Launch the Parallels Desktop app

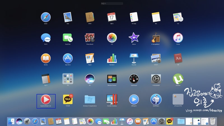point(112,99)
